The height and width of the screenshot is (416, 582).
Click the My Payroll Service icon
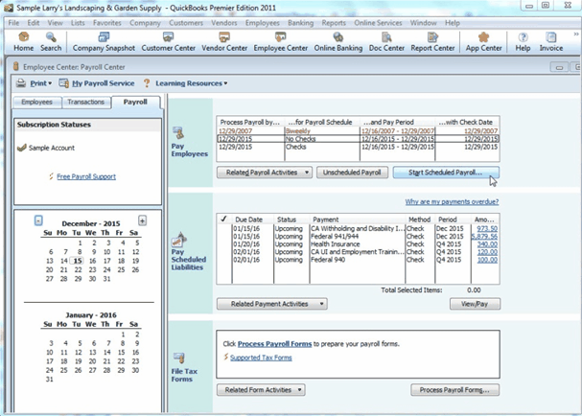[64, 83]
